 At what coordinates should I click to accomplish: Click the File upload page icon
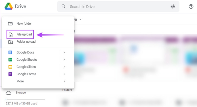tap(11, 35)
